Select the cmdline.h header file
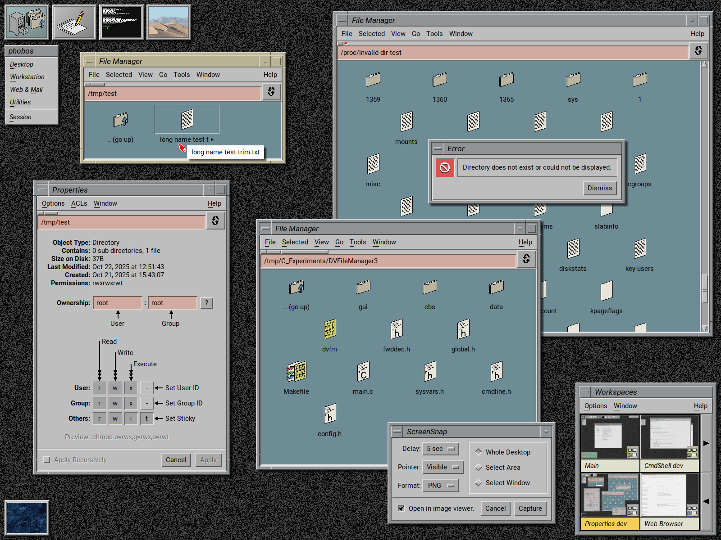721x540 pixels. 497,372
